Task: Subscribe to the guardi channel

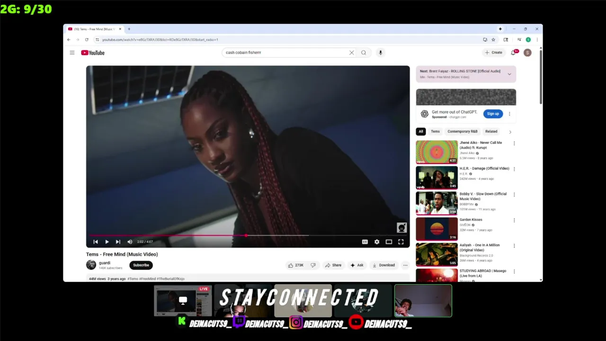Action: 141,265
